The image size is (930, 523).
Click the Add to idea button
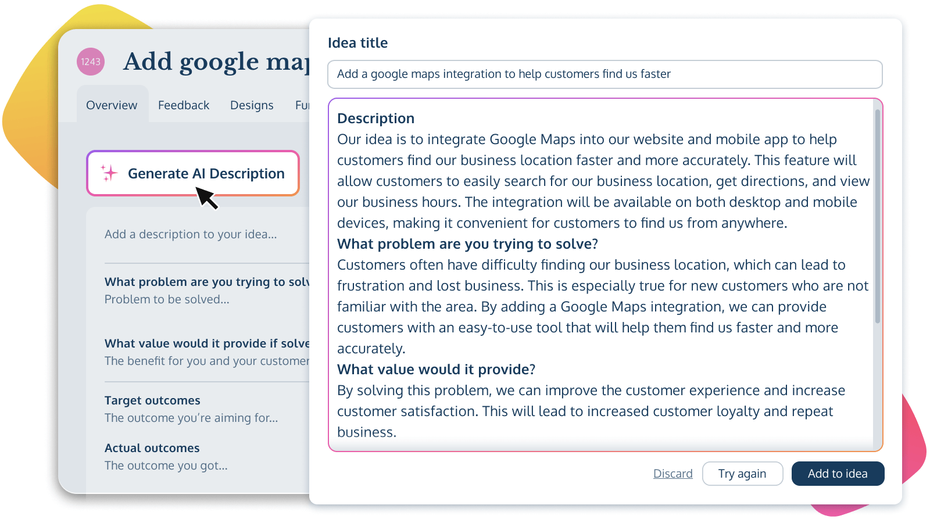point(837,474)
